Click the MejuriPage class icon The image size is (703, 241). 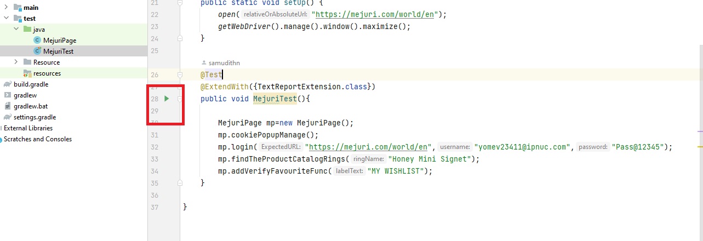(37, 40)
